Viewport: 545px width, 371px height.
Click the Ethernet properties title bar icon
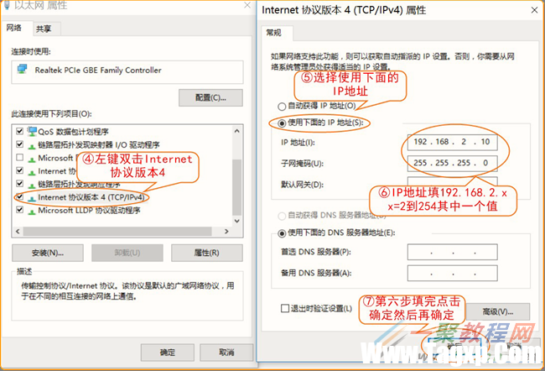[x=6, y=5]
